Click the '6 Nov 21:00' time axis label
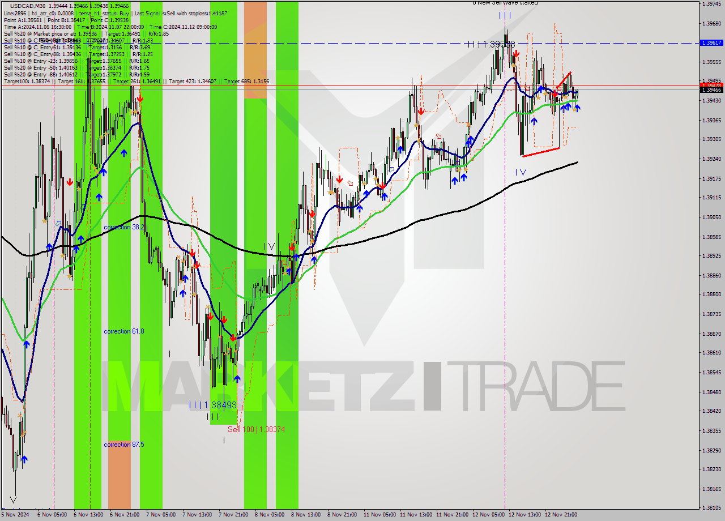725x521 pixels. 125,515
